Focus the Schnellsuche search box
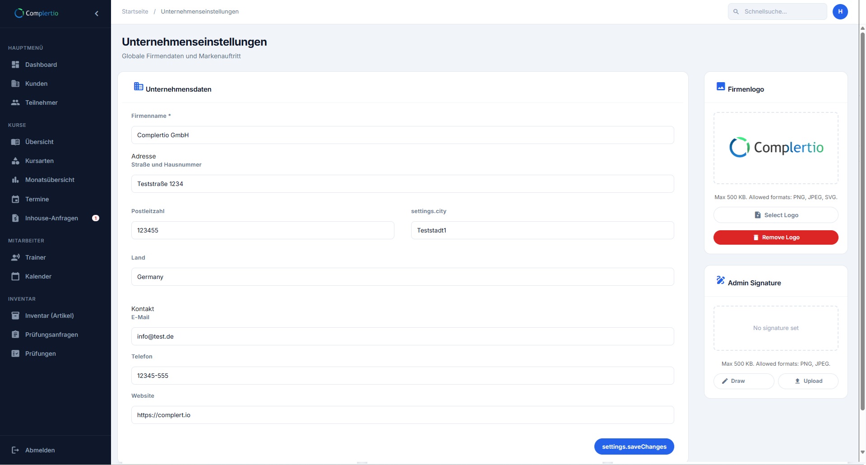 click(777, 12)
